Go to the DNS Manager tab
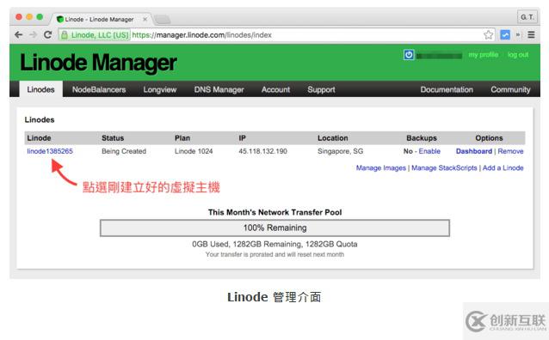 point(219,89)
